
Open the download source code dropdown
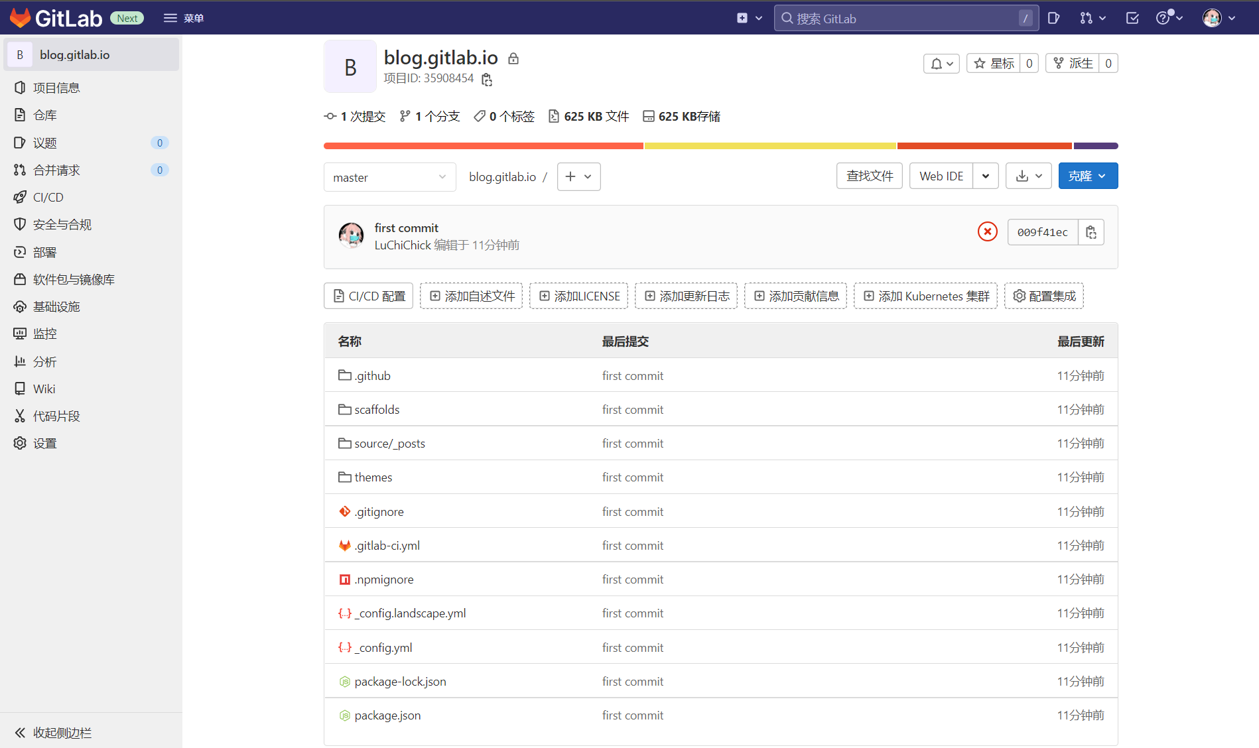click(1029, 176)
